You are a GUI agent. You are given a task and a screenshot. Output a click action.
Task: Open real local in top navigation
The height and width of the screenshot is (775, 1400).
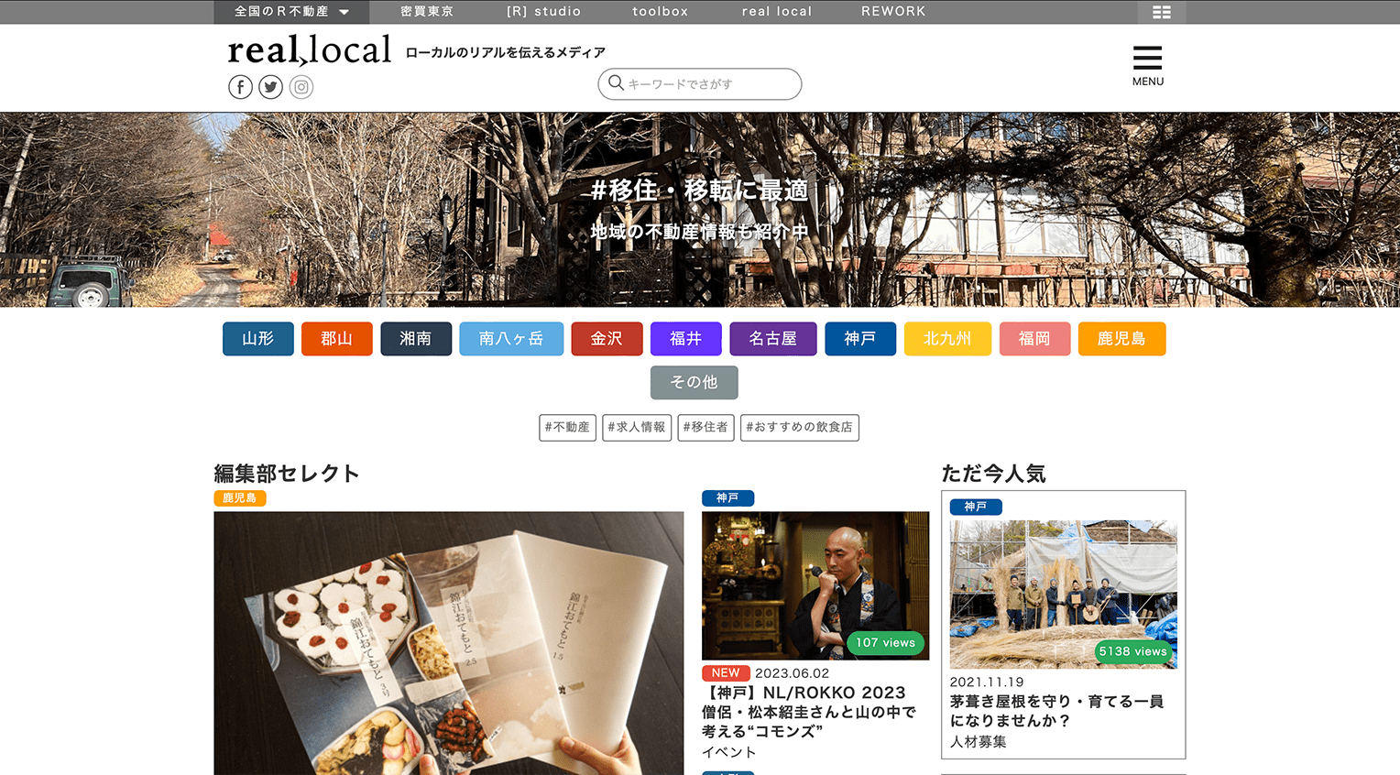(777, 12)
